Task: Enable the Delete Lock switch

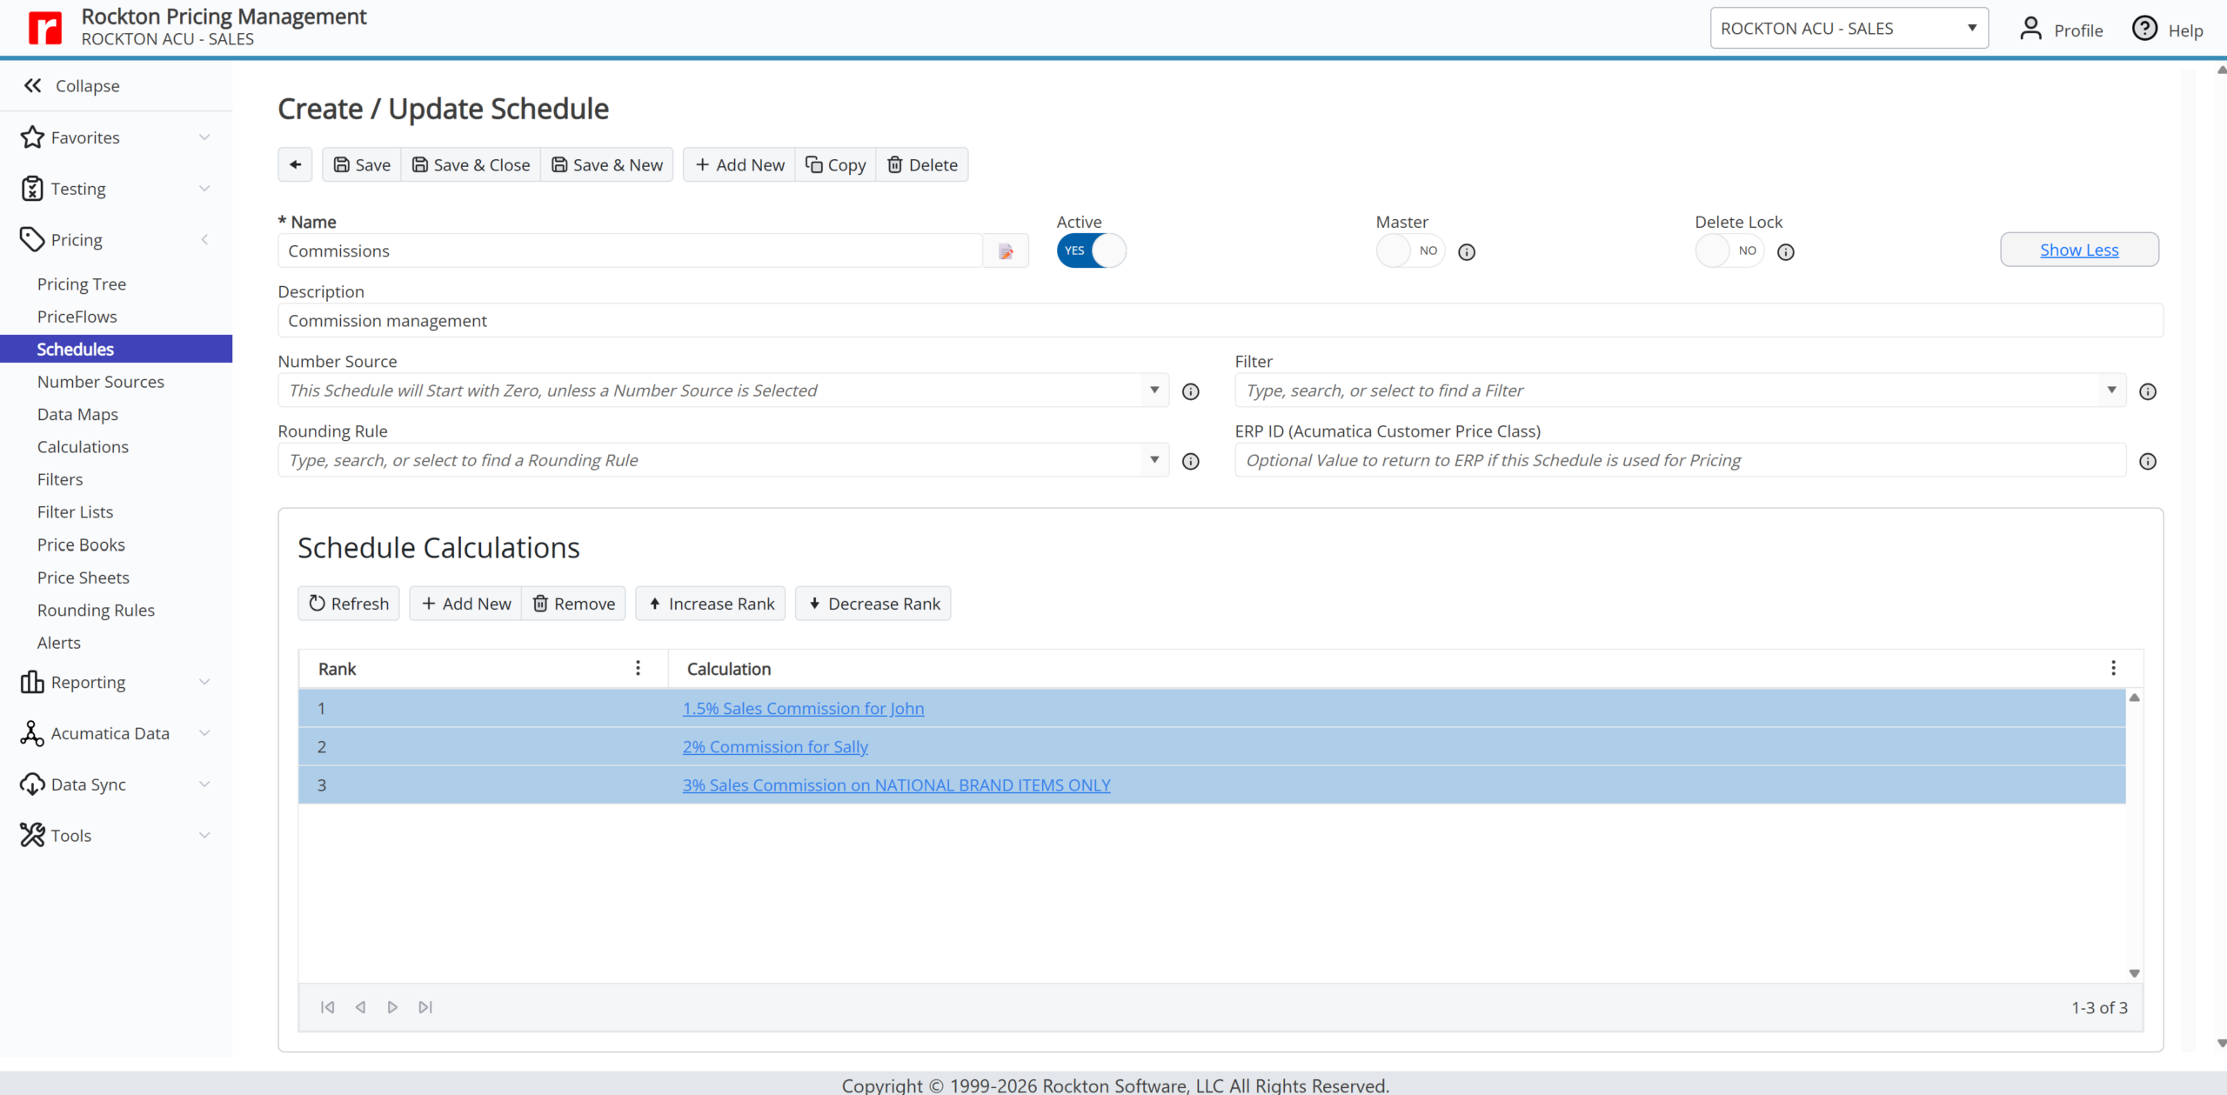Action: (1729, 250)
